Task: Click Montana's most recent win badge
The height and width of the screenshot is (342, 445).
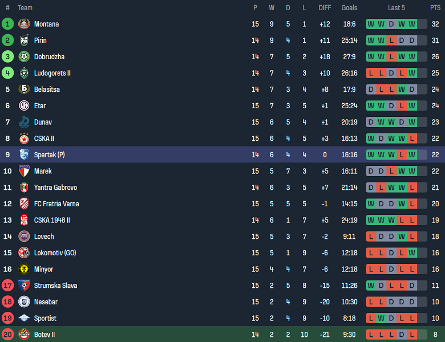Action: click(412, 24)
